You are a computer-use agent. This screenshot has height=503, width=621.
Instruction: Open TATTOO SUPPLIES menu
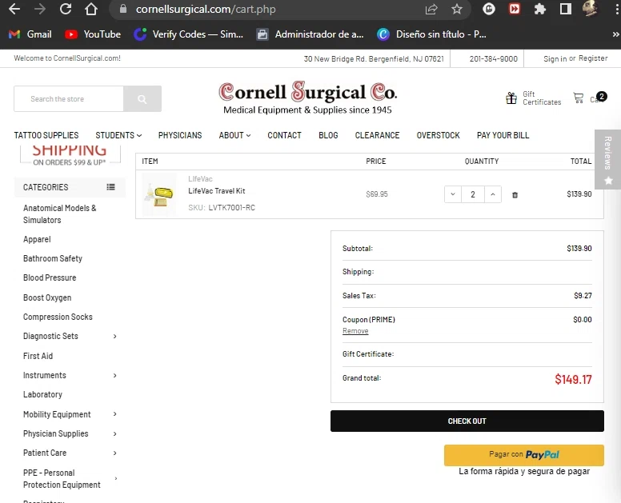point(46,135)
